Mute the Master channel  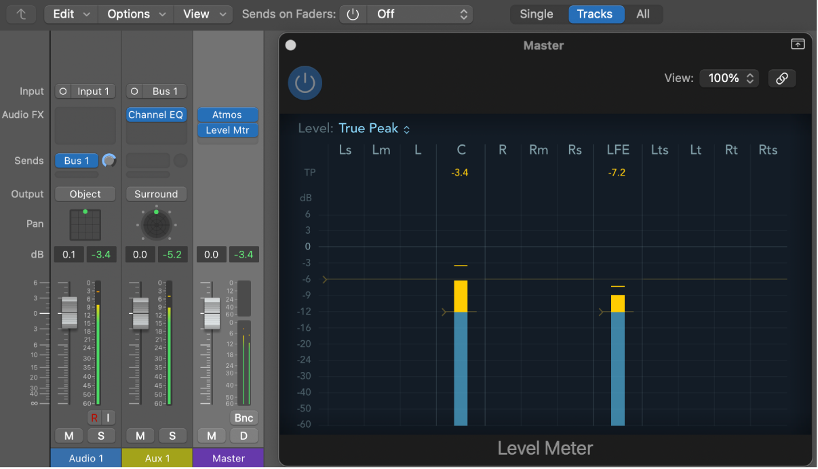pos(212,436)
